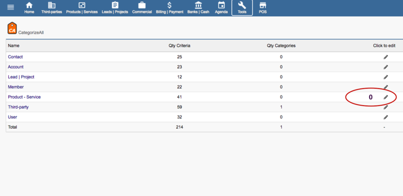Open the POS store menu

262,8
